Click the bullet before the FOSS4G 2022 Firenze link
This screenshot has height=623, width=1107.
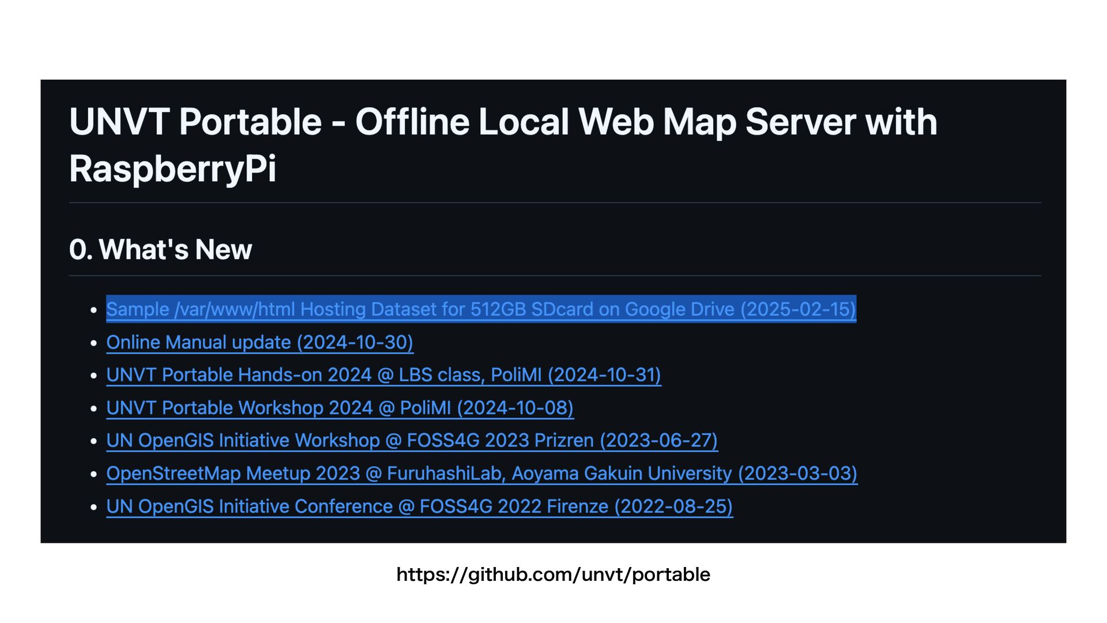coord(94,508)
